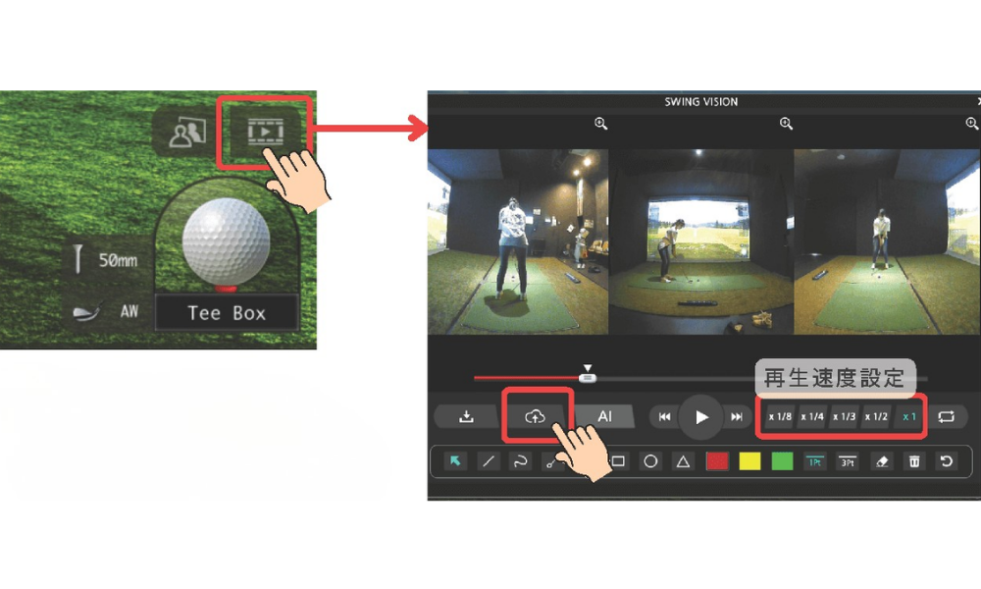Choose the 3Pt line thickness

pos(848,462)
